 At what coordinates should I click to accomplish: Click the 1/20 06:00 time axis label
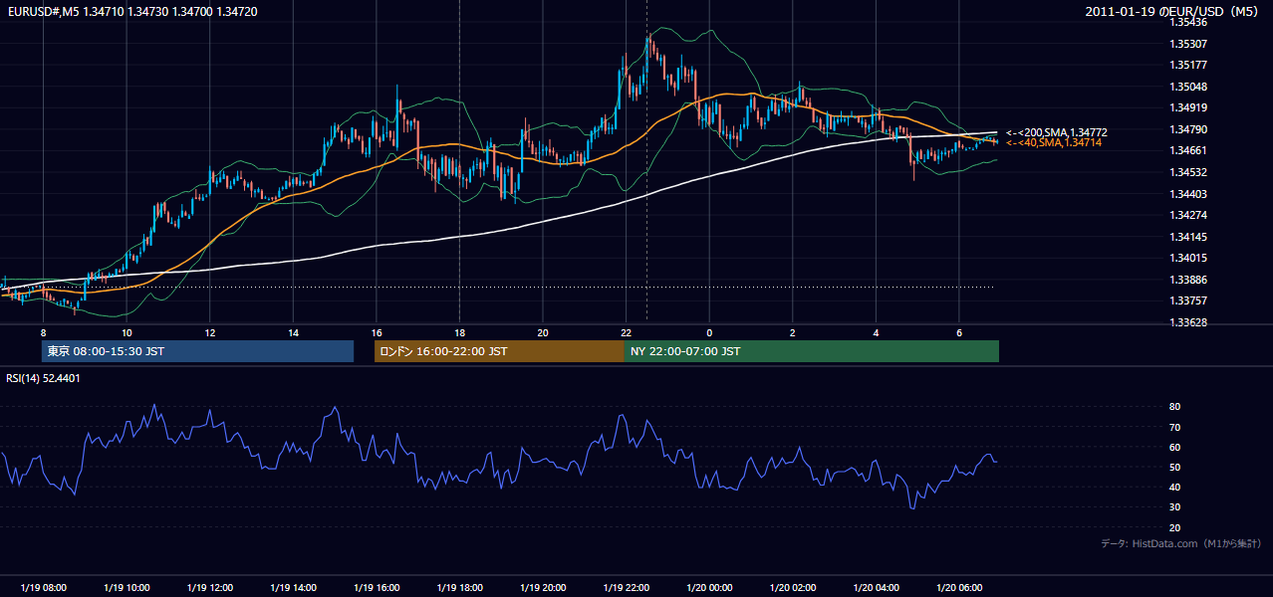959,587
